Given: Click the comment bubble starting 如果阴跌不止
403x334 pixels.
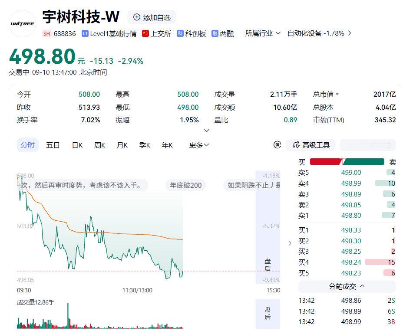Looking at the screenshot, I should click(x=252, y=185).
